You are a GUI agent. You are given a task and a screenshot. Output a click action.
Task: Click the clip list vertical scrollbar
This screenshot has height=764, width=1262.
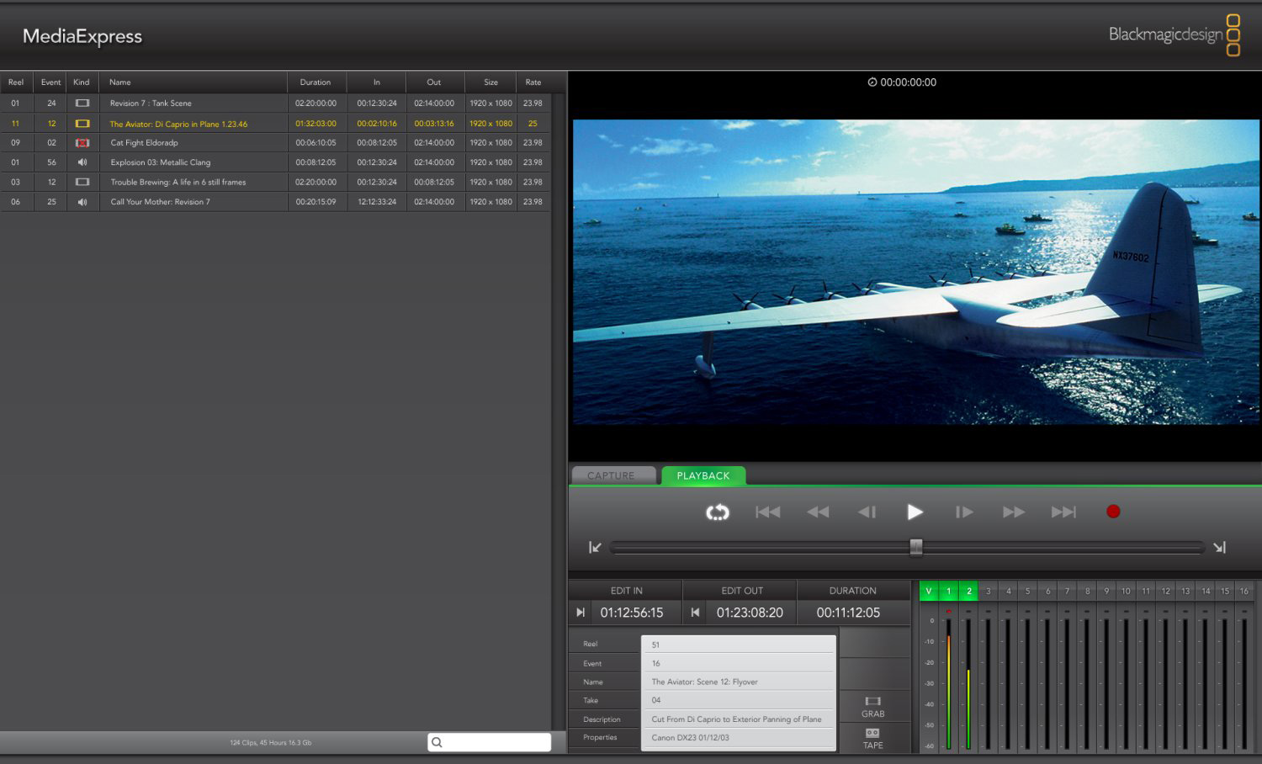559,412
